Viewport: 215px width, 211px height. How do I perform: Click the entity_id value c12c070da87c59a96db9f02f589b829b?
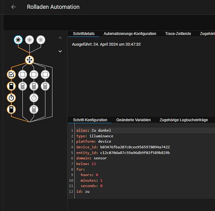[135, 153]
